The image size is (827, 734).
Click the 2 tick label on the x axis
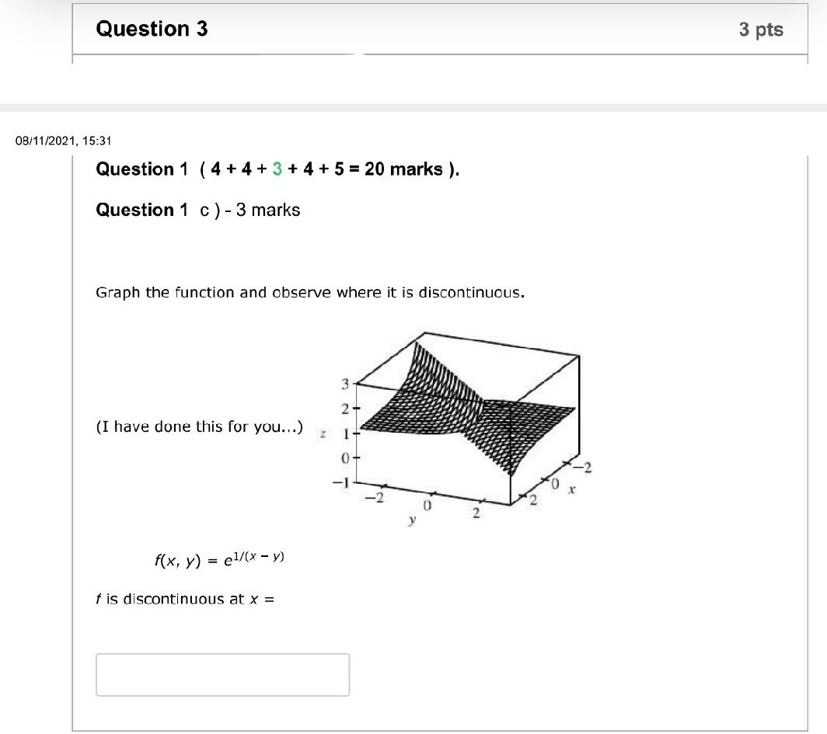pyautogui.click(x=532, y=499)
